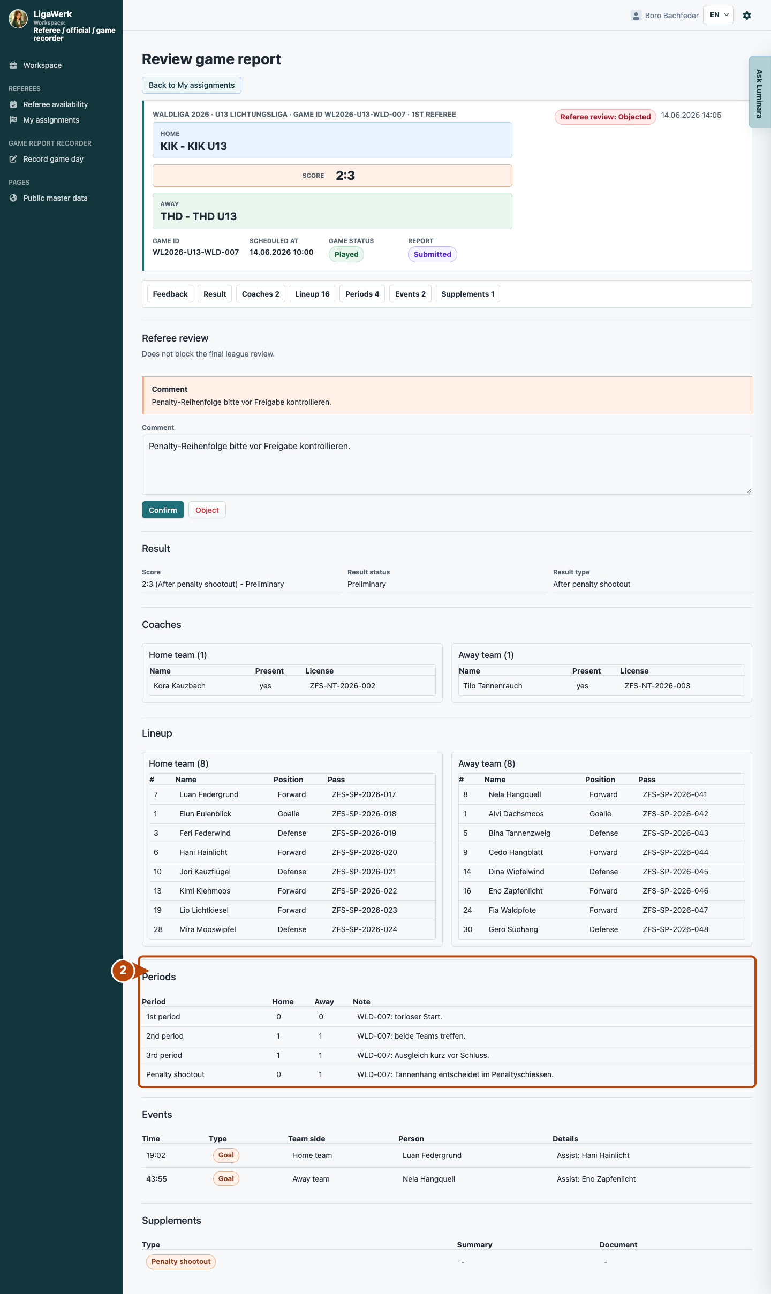The width and height of the screenshot is (771, 1294).
Task: Click the Submitted report status badge
Action: point(432,254)
